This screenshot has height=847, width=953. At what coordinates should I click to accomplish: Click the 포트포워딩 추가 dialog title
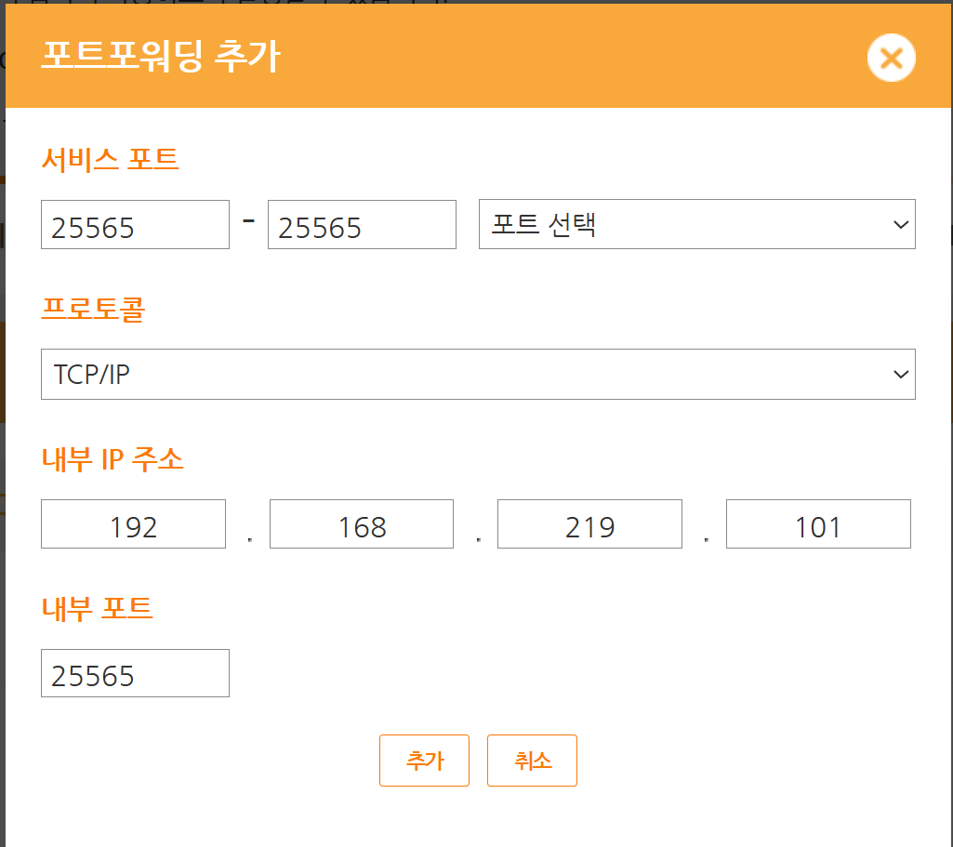(x=161, y=57)
